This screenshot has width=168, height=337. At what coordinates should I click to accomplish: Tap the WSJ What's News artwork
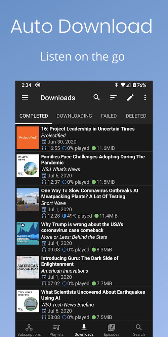tap(28, 165)
